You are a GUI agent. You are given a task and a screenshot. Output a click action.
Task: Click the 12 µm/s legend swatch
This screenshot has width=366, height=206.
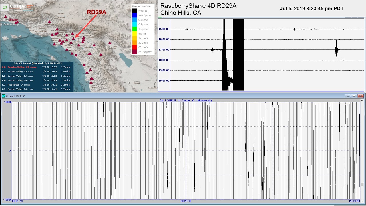point(134,38)
